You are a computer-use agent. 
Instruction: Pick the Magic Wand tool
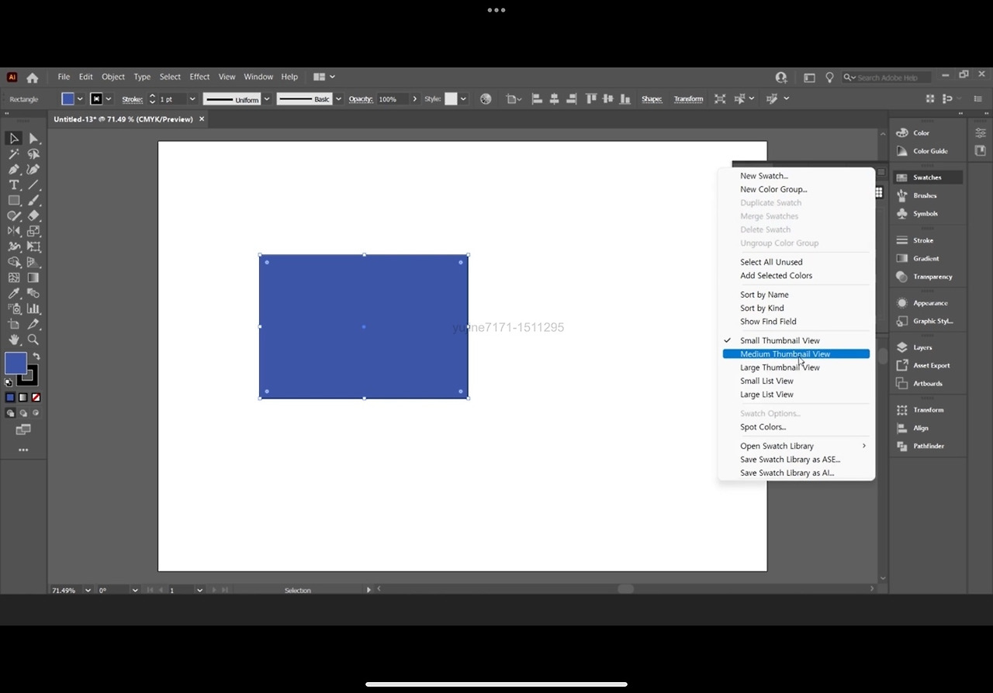tap(14, 153)
